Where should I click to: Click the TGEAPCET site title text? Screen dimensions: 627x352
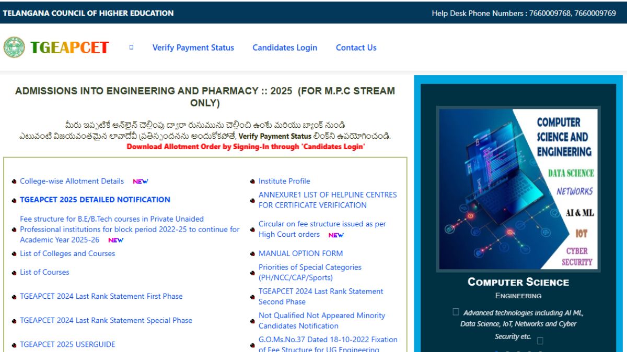[69, 47]
